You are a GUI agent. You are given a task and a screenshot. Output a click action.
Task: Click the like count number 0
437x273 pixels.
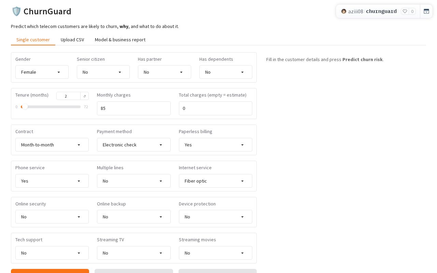tap(412, 11)
